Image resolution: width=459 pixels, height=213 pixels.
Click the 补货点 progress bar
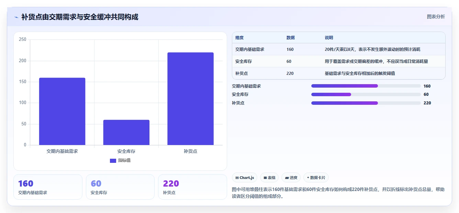(366, 103)
